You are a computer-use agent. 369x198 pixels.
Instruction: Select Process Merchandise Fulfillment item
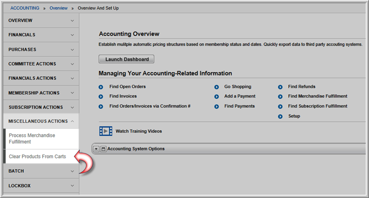(x=32, y=138)
